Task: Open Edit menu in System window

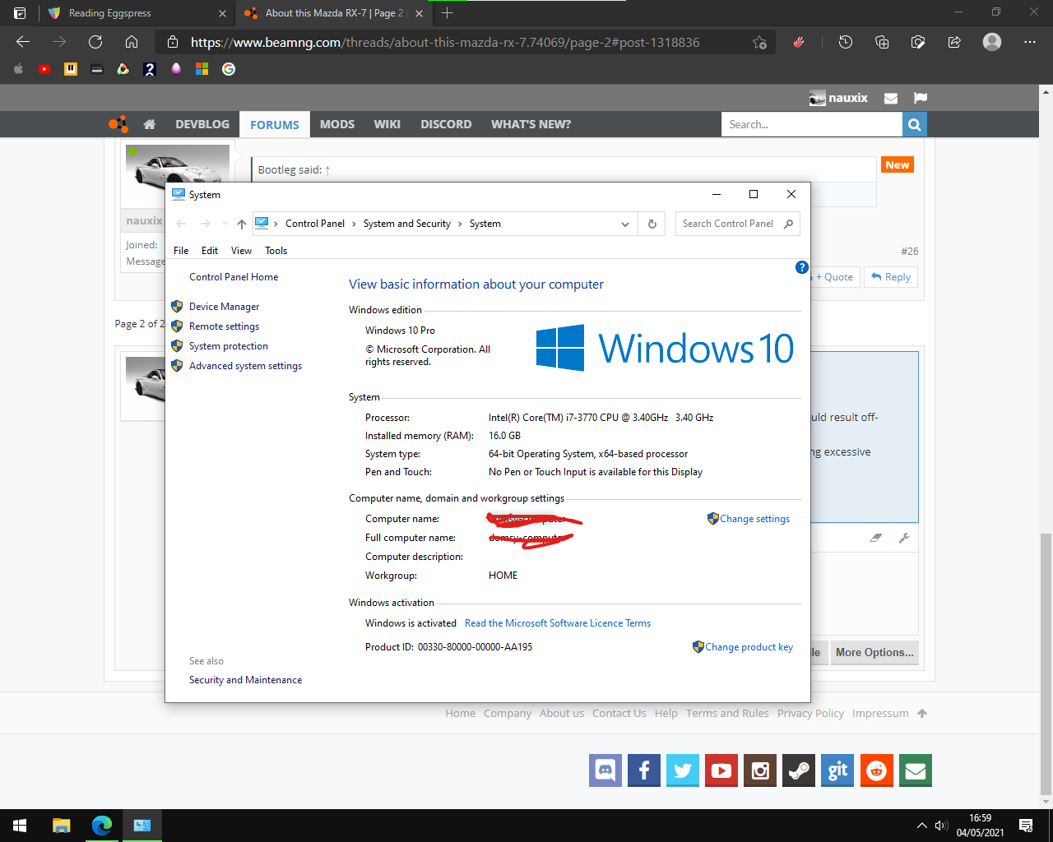Action: tap(210, 251)
